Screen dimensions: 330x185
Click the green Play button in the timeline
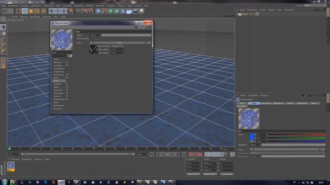click(168, 154)
